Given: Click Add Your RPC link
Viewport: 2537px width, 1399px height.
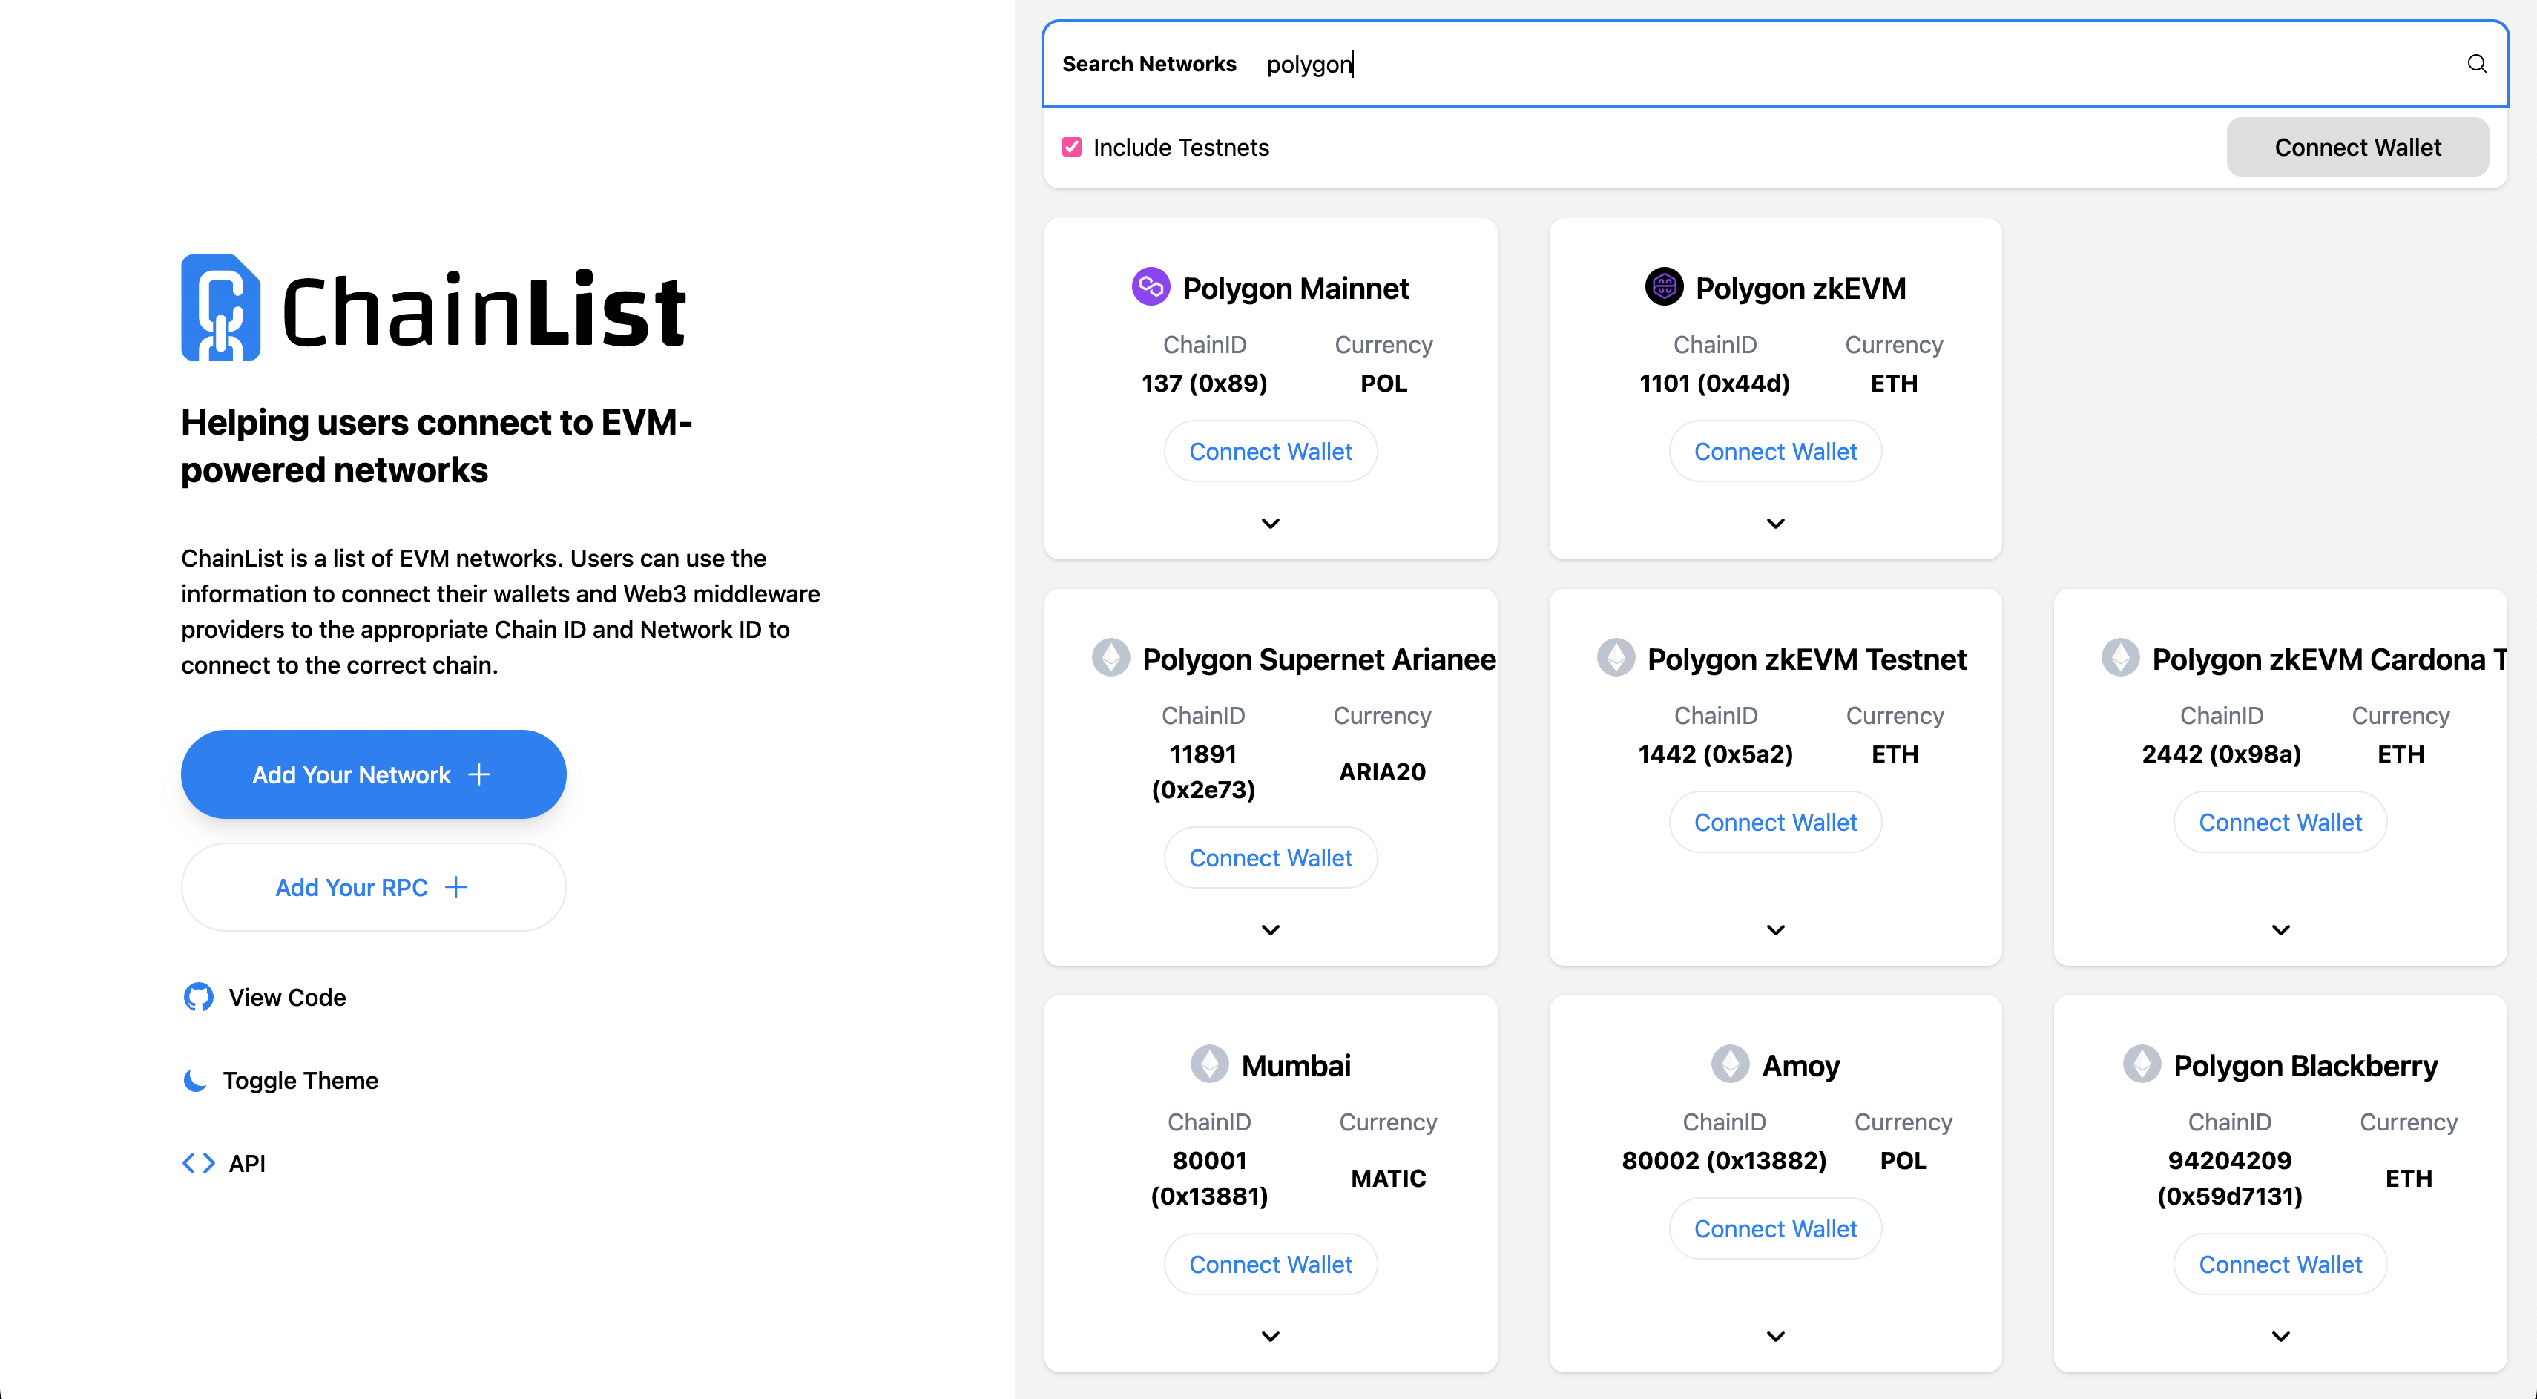Looking at the screenshot, I should (x=372, y=887).
